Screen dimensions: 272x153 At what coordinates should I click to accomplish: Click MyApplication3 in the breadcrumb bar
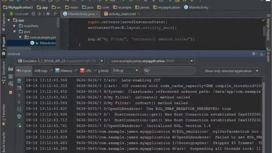tap(18, 7)
